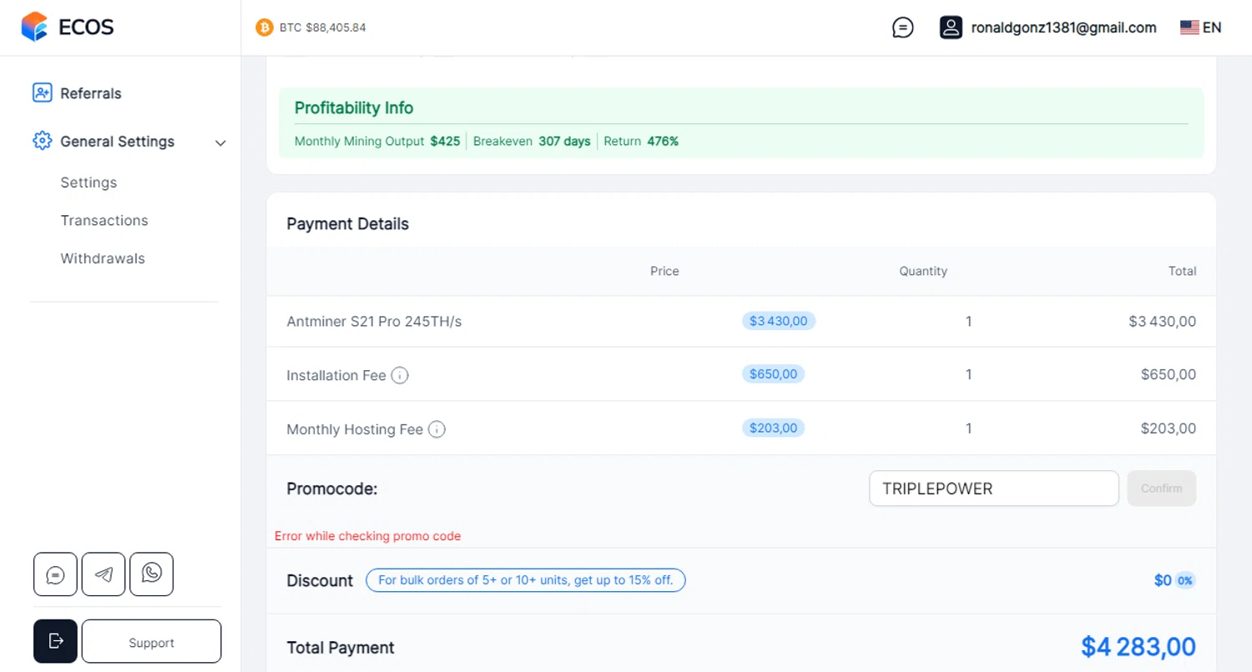
Task: Click the Total Payment amount $4 283,00
Action: coord(1138,646)
